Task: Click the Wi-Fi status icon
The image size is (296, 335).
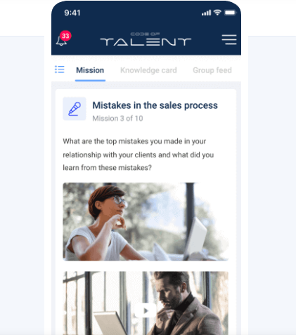Action: 218,13
